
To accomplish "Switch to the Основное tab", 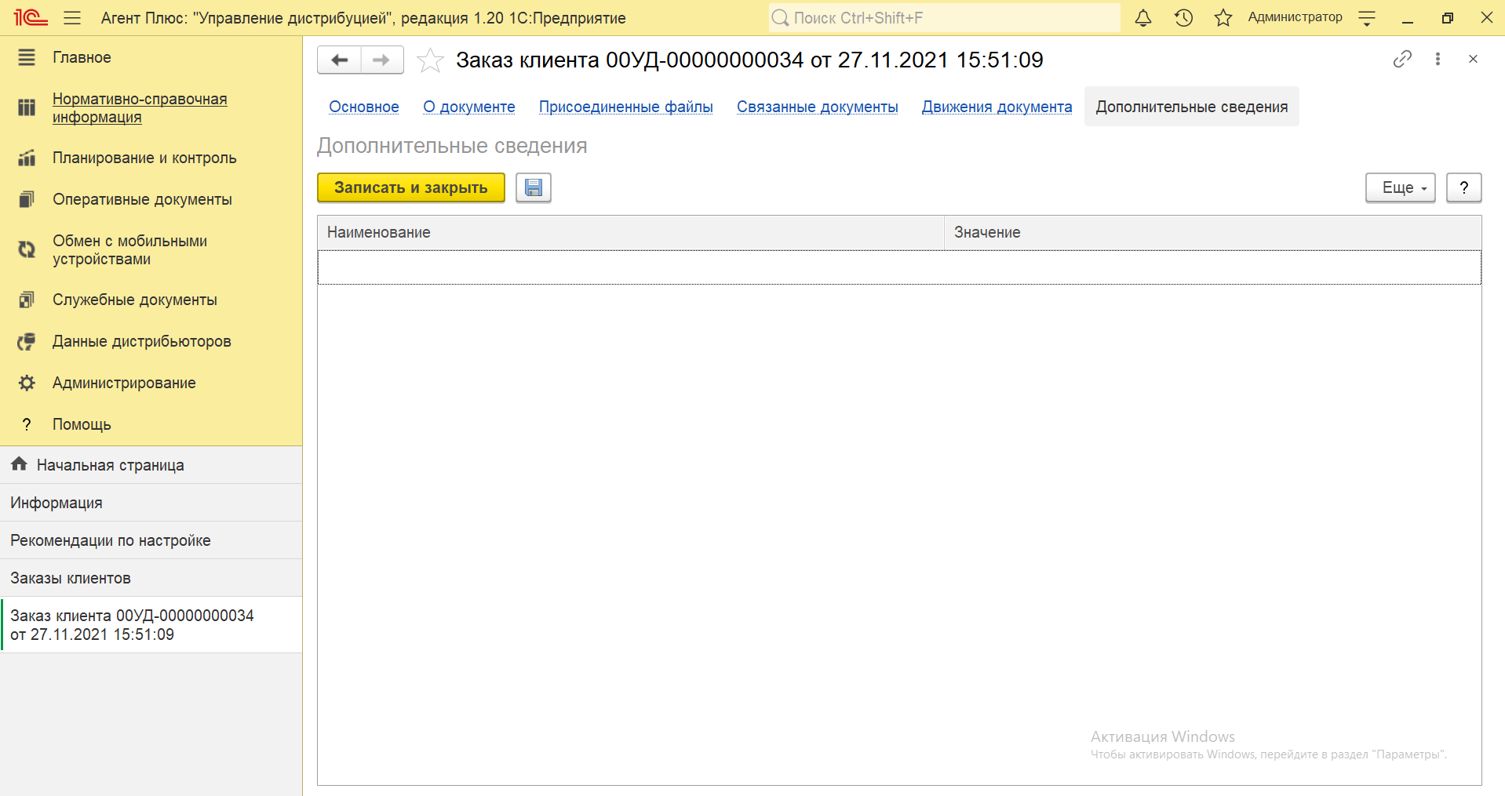I will [363, 107].
